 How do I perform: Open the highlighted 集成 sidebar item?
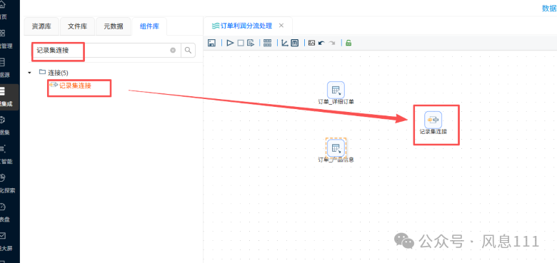click(x=9, y=97)
